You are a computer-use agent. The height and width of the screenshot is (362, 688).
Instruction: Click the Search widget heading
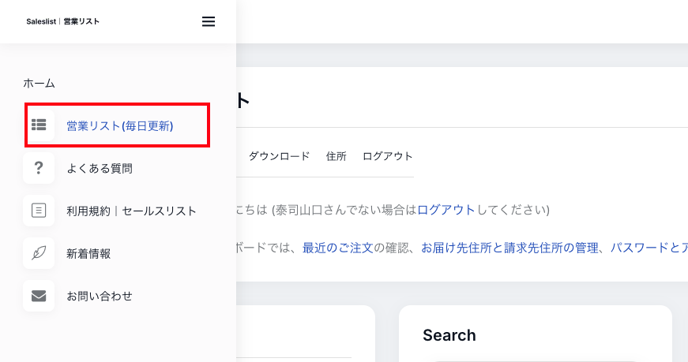pos(449,335)
